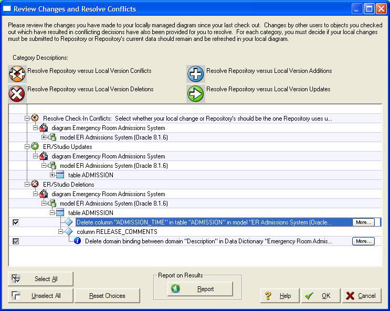
Task: Click conflict icon beside Resolve Check-In Conflicts
Action: click(x=35, y=118)
